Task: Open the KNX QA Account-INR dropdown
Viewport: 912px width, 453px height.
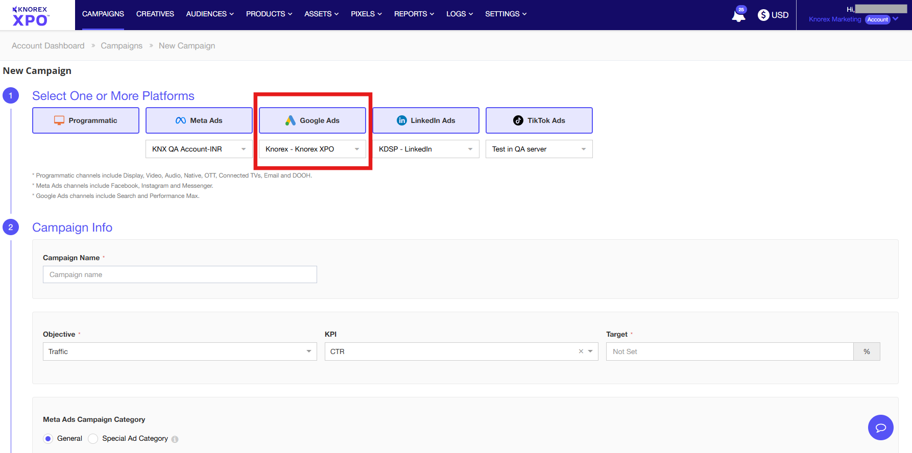Action: [199, 149]
